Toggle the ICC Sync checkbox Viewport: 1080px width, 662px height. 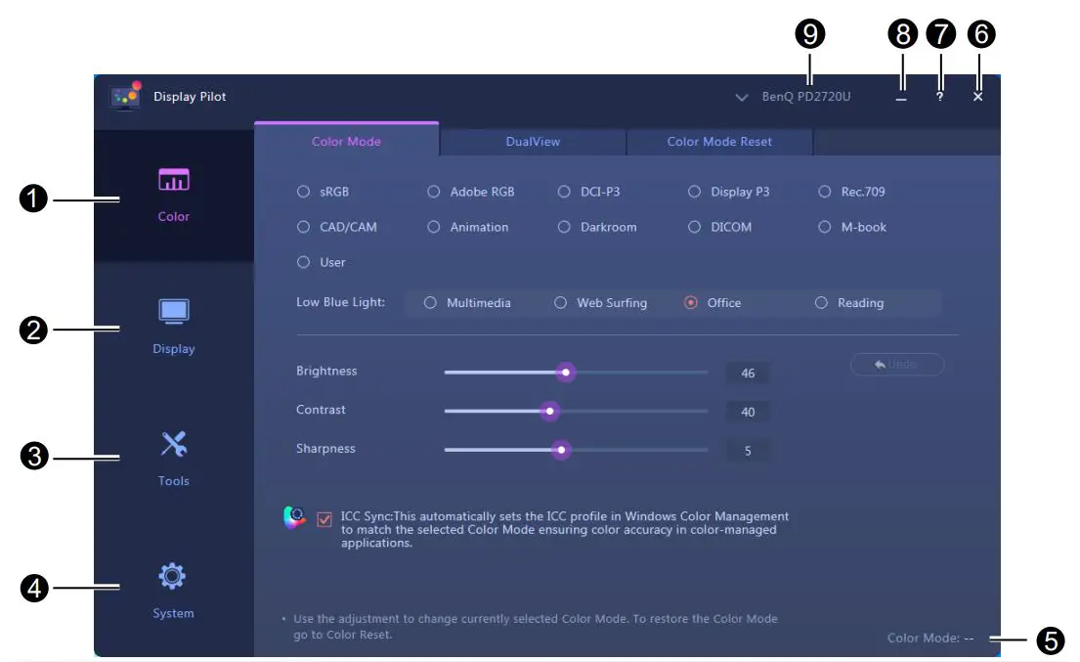pos(324,519)
